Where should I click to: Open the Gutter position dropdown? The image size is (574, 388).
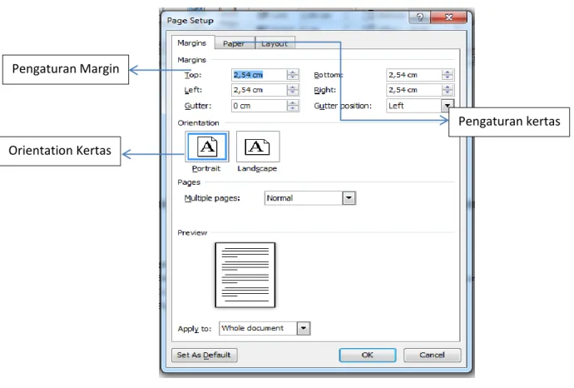448,106
